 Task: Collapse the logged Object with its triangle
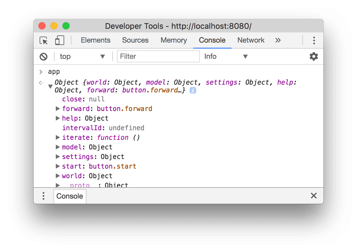tap(50, 86)
